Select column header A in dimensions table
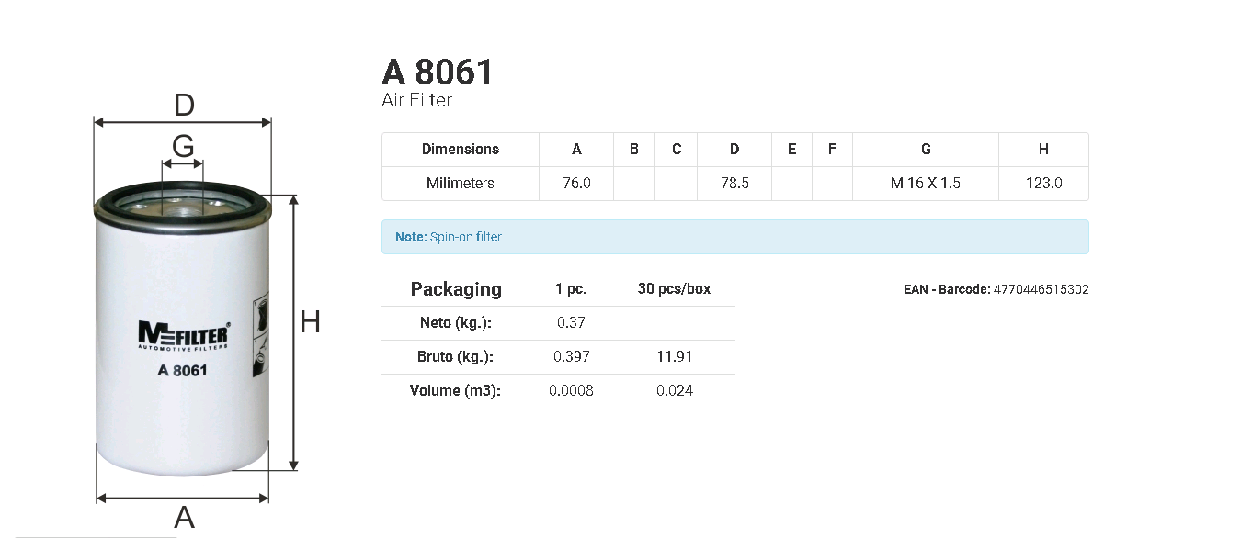The height and width of the screenshot is (538, 1252). click(x=576, y=149)
